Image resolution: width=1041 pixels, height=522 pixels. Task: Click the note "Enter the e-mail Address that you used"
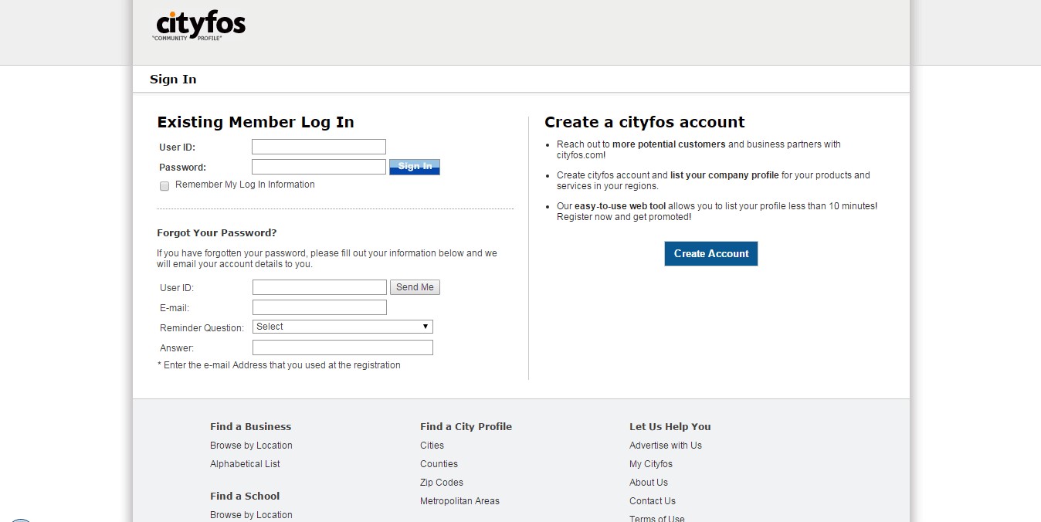tap(279, 365)
